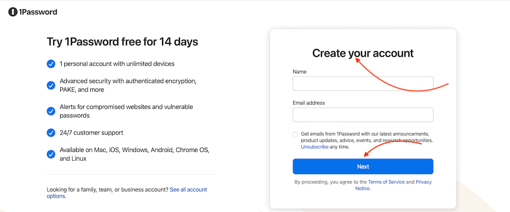Click the checkmark beside 24/7 customer support
This screenshot has height=212, width=510.
tap(51, 132)
